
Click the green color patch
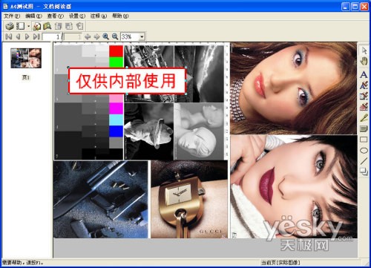click(116, 62)
